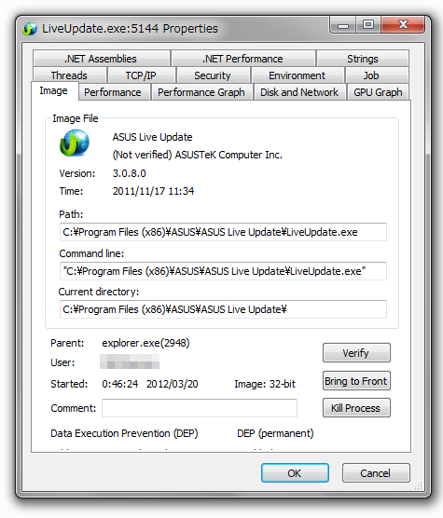Switch to the Performance tab
This screenshot has width=443, height=518.
114,92
